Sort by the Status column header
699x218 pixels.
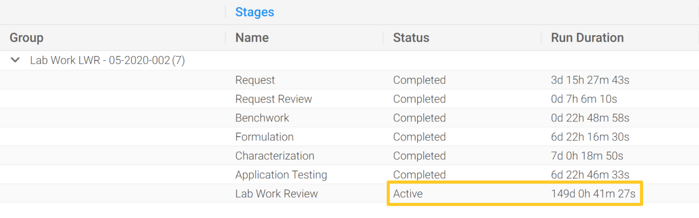tap(411, 38)
